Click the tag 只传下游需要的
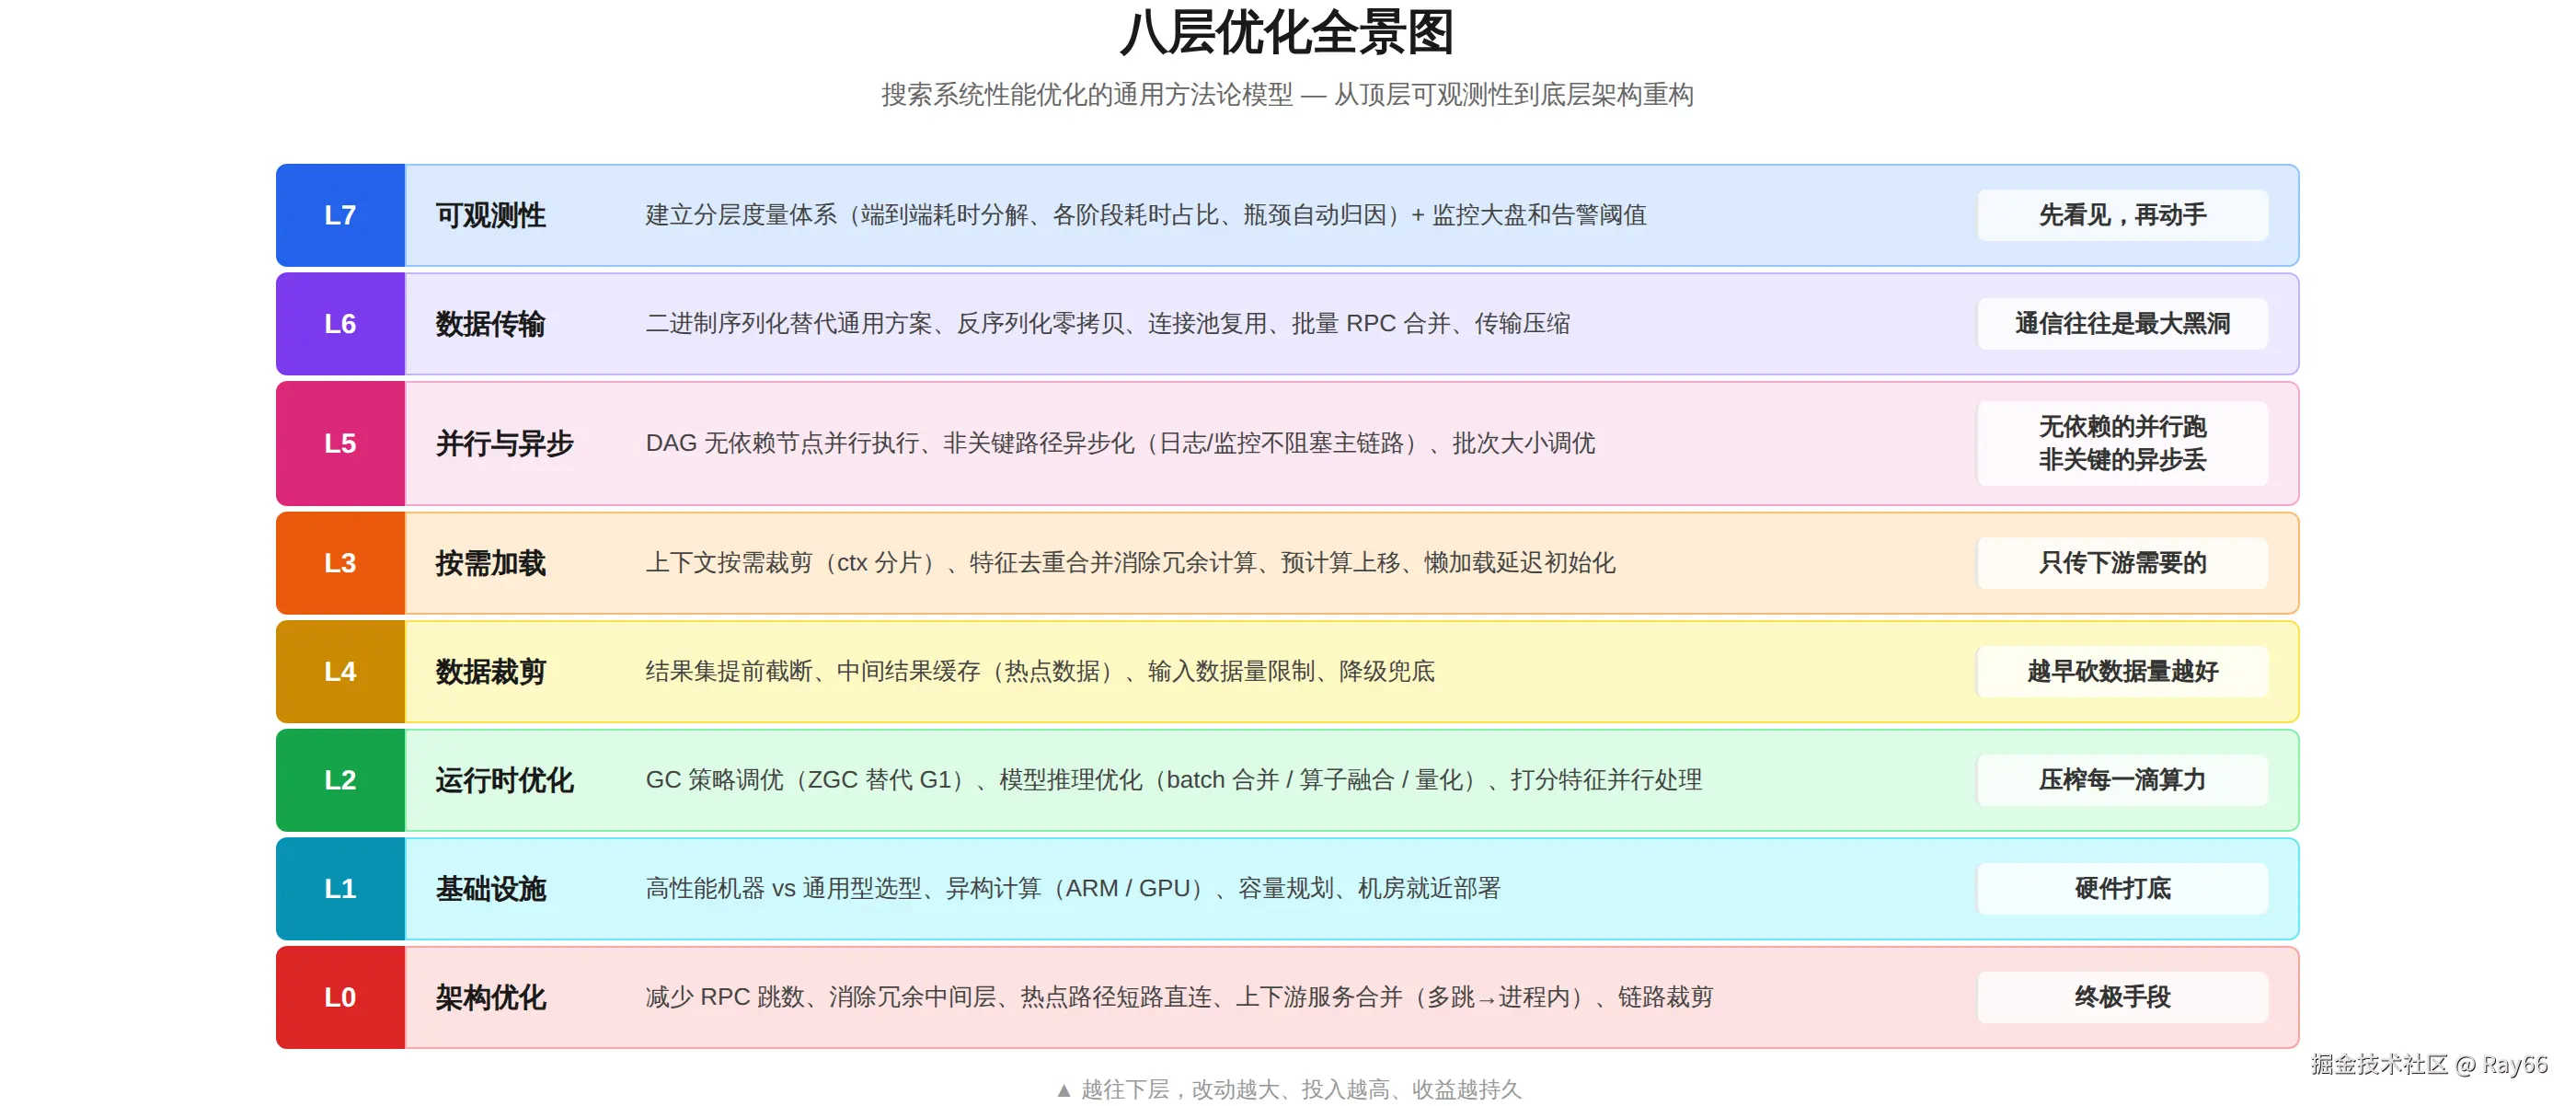The height and width of the screenshot is (1106, 2576). tap(2122, 563)
